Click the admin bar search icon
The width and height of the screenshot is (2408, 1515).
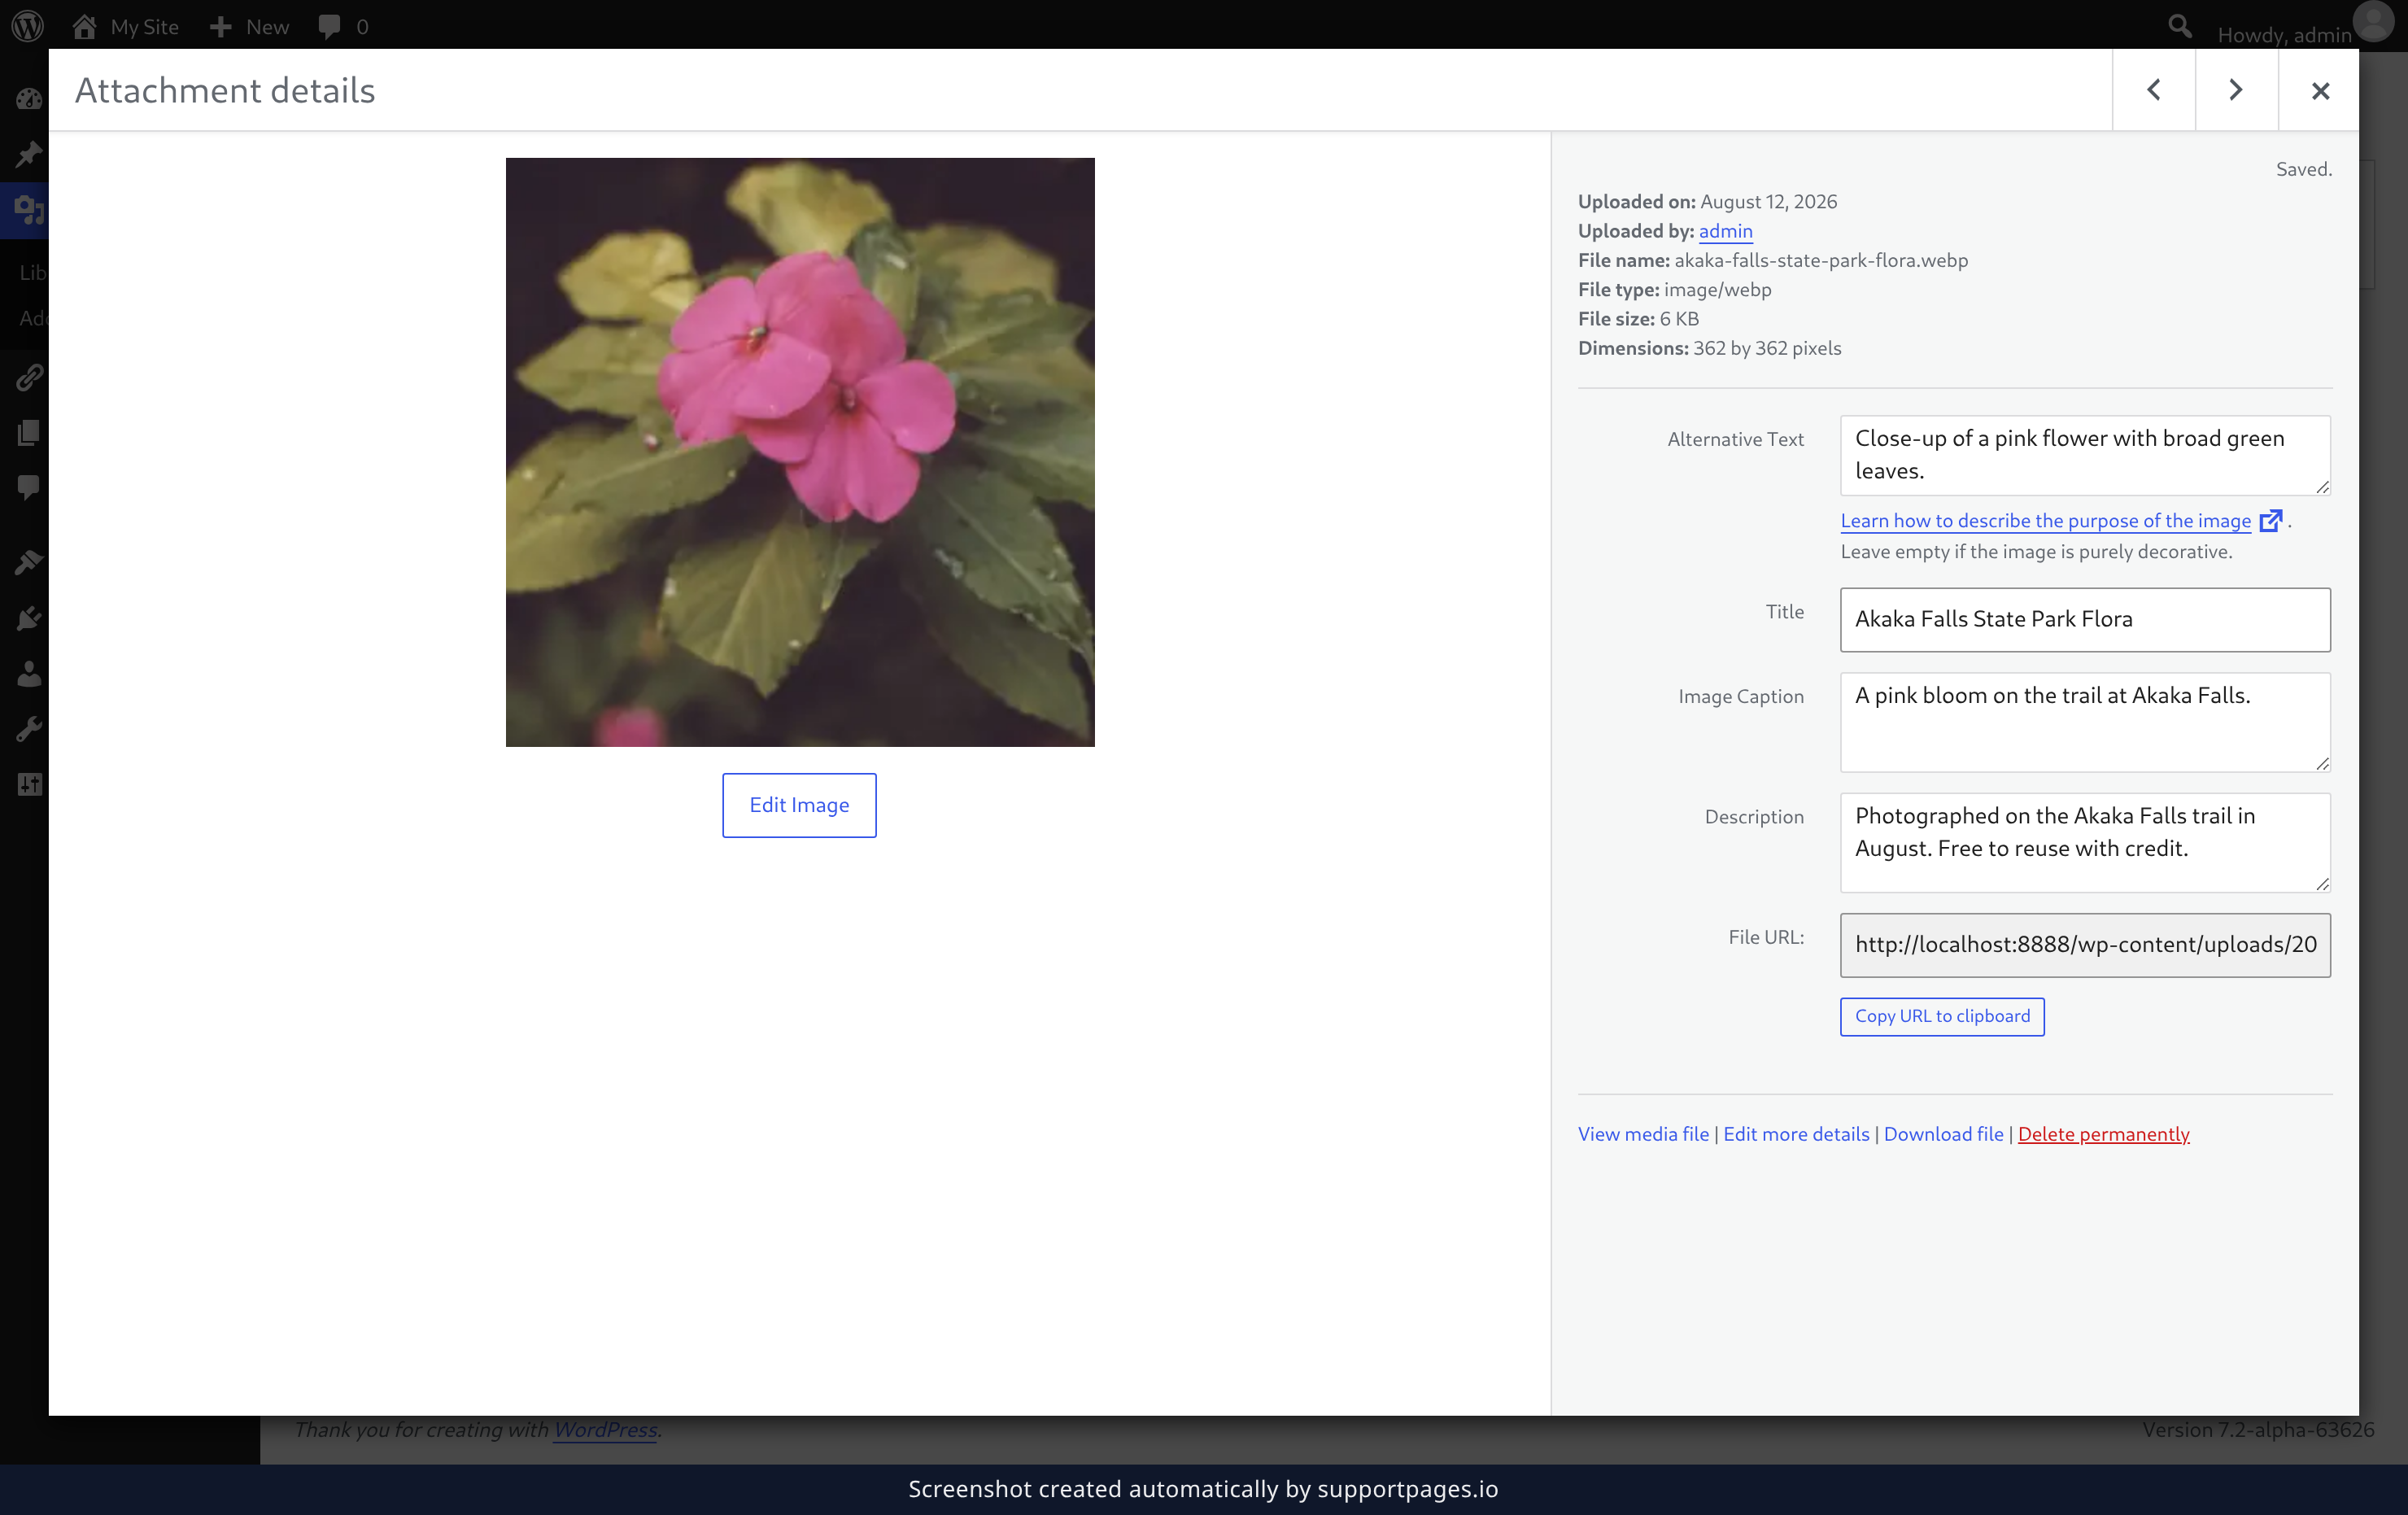click(x=2180, y=26)
